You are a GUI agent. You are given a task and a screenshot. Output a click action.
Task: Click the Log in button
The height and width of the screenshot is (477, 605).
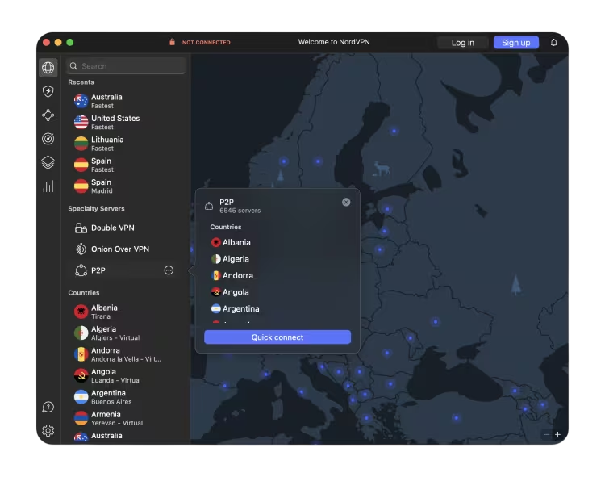[x=463, y=43]
